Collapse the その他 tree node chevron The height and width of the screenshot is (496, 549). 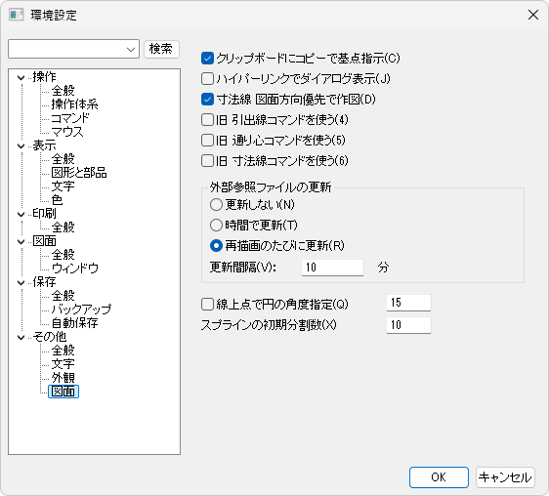[21, 337]
